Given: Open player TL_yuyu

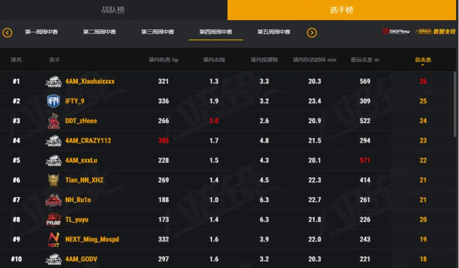Looking at the screenshot, I should tap(77, 219).
